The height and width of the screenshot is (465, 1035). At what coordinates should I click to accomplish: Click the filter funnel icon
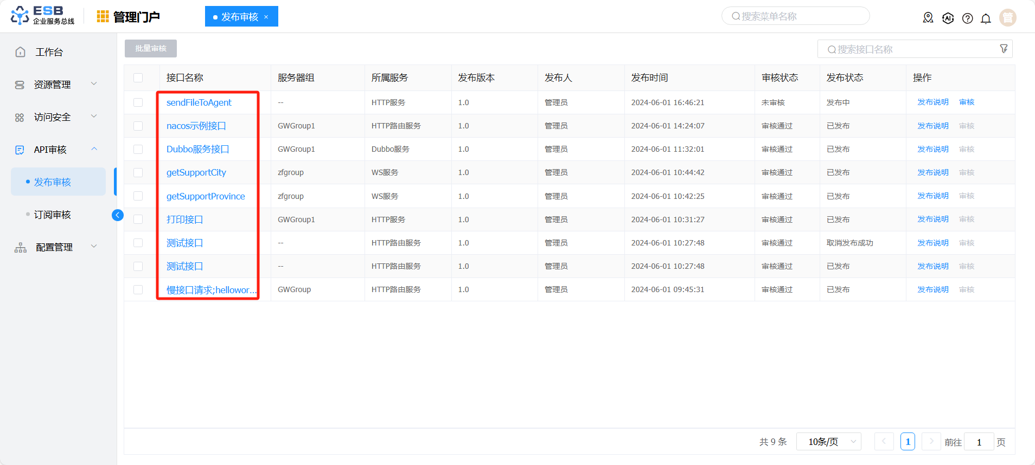1004,49
